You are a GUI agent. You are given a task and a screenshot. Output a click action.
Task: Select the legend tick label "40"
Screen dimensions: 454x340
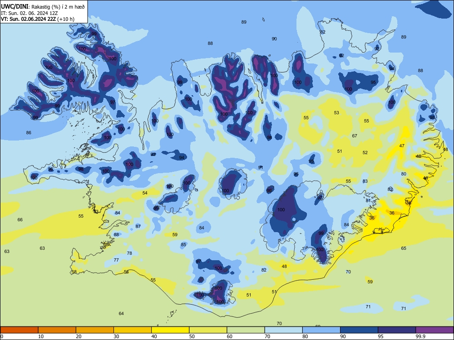[x=154, y=336]
